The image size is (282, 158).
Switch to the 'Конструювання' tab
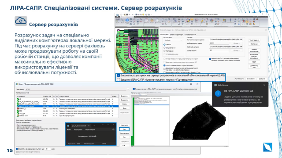coord(190,35)
